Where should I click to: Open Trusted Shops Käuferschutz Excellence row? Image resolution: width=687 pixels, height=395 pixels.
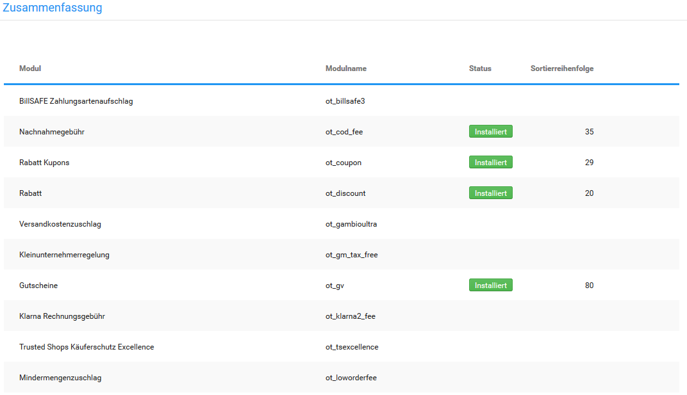pos(87,347)
